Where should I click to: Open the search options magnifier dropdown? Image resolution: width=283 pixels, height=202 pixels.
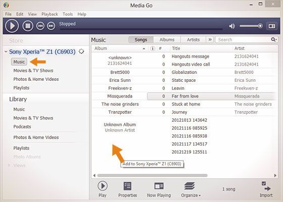[x=274, y=39]
